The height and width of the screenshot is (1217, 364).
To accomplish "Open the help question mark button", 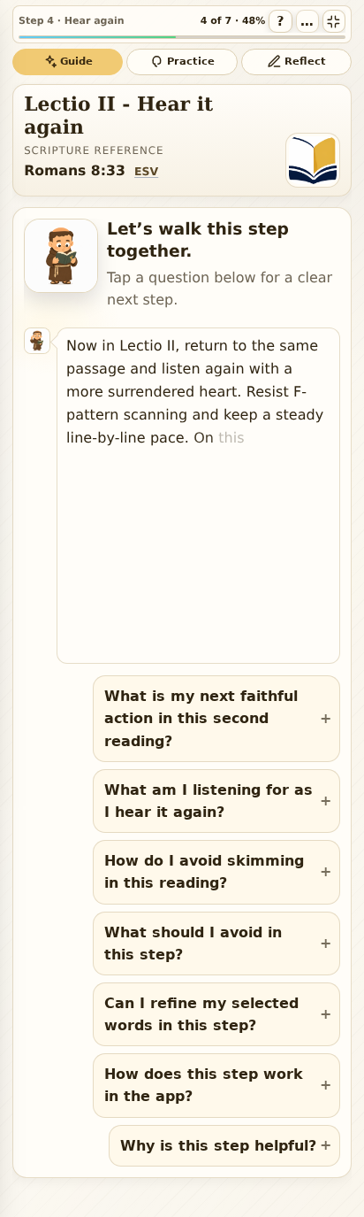I will (x=280, y=21).
